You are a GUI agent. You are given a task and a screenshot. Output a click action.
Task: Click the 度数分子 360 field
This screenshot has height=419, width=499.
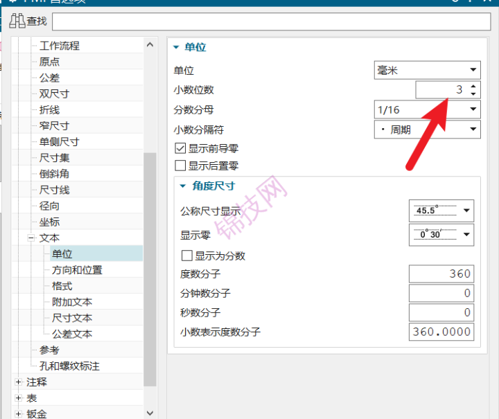[x=441, y=274]
